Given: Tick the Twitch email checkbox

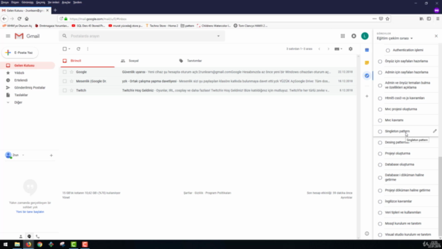Looking at the screenshot, I should (64, 91).
